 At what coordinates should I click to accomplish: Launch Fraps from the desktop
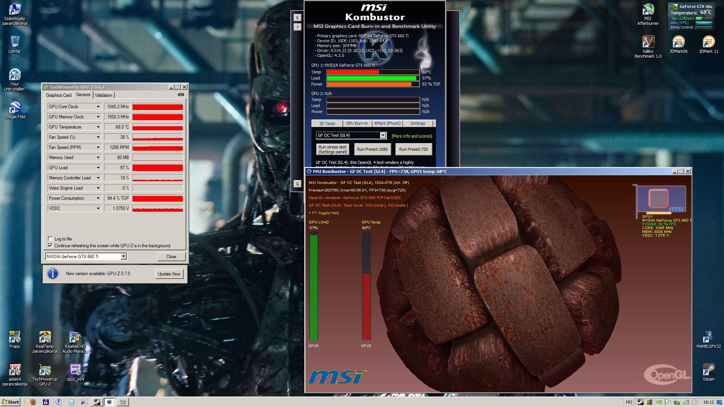pyautogui.click(x=15, y=340)
